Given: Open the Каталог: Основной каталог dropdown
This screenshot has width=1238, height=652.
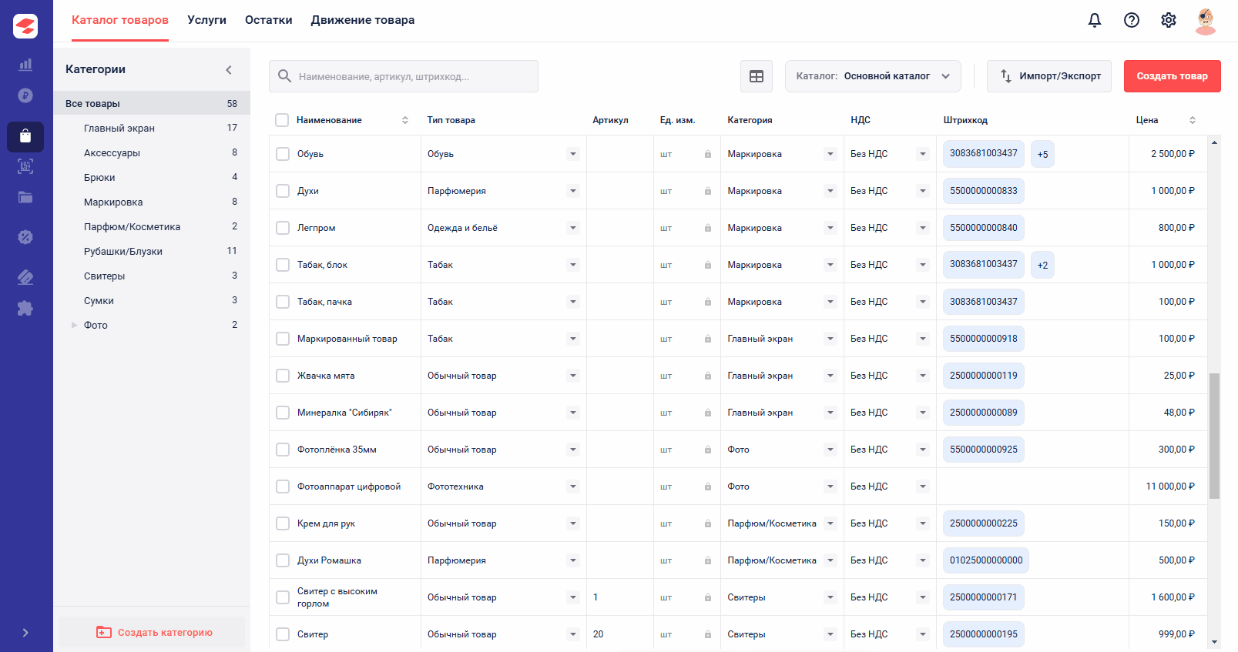Looking at the screenshot, I should (873, 76).
